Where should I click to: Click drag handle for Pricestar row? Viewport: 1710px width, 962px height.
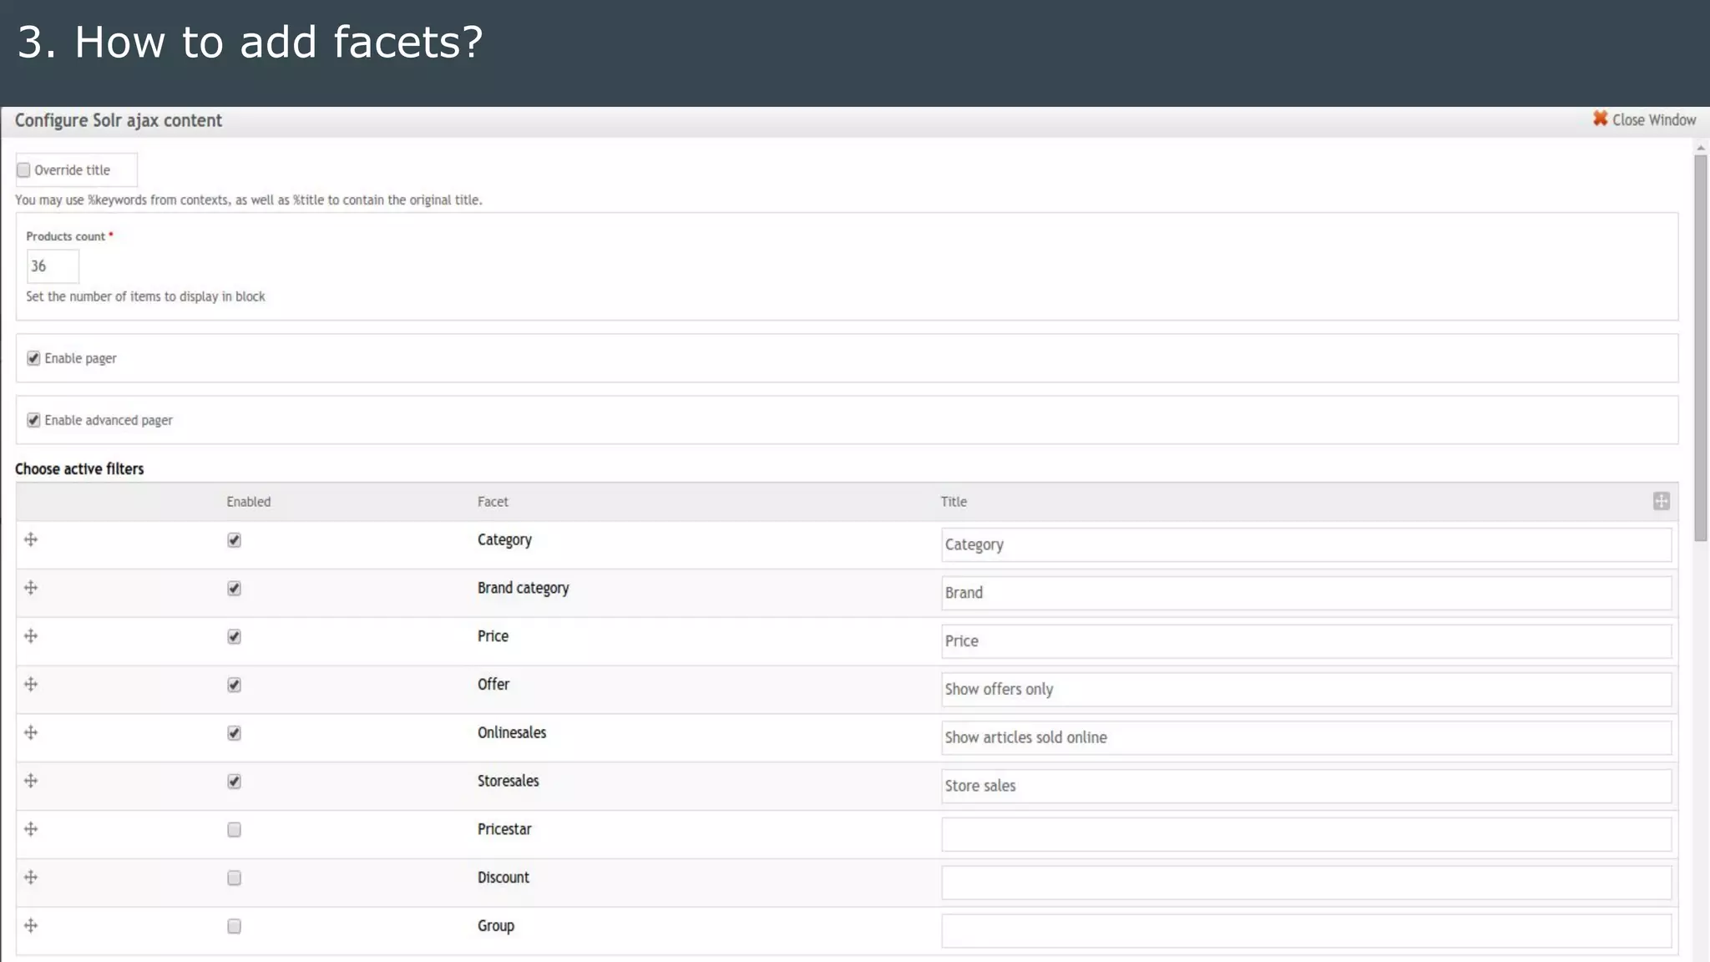tap(31, 829)
